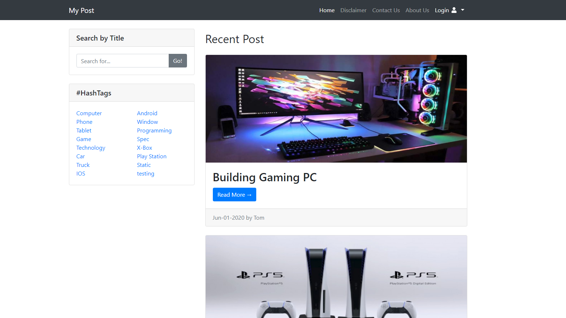Pick the Truck hashtag

click(x=83, y=165)
